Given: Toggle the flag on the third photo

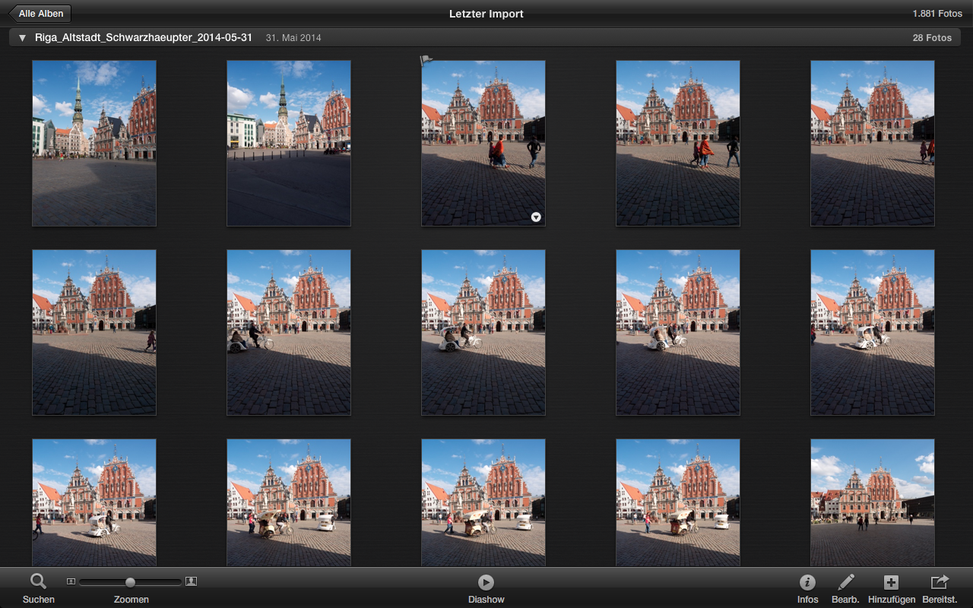Looking at the screenshot, I should coord(426,60).
